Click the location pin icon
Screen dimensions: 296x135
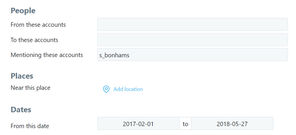(106, 89)
